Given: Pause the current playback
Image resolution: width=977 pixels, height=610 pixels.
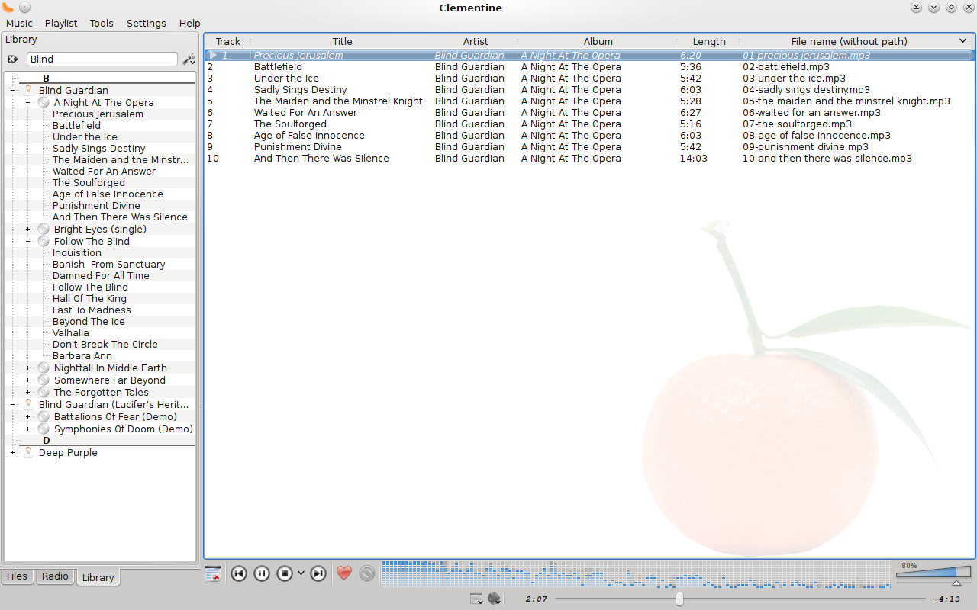Looking at the screenshot, I should [262, 573].
